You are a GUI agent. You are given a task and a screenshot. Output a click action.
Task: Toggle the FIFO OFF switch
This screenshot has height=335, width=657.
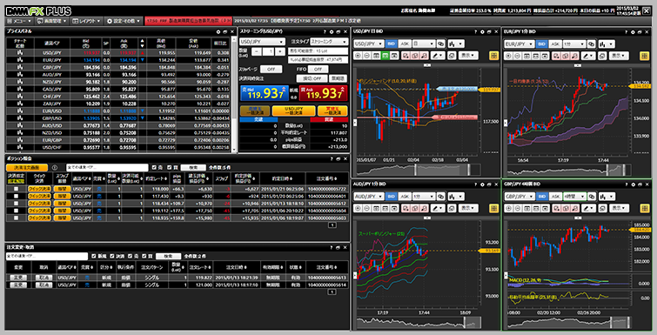(318, 69)
